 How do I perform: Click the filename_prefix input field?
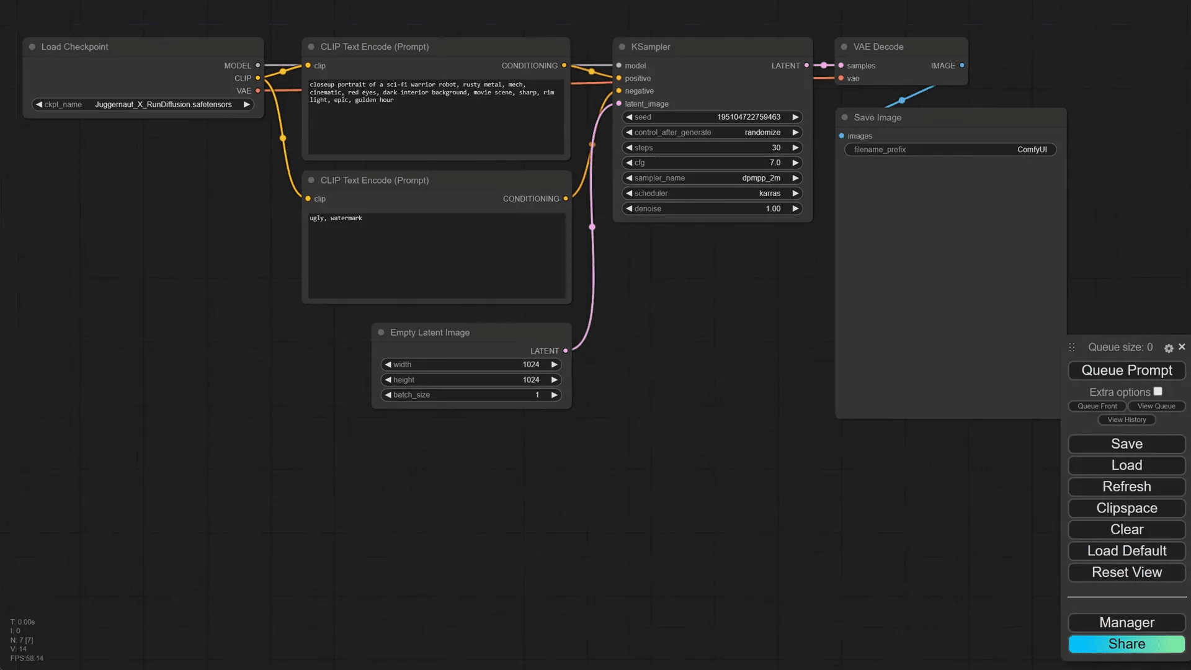(949, 150)
